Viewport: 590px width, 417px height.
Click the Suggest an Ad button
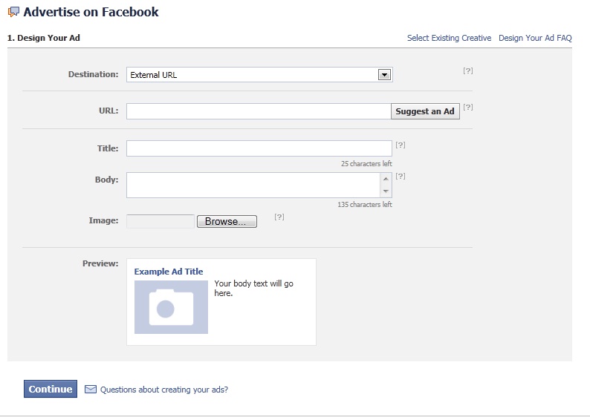(425, 111)
